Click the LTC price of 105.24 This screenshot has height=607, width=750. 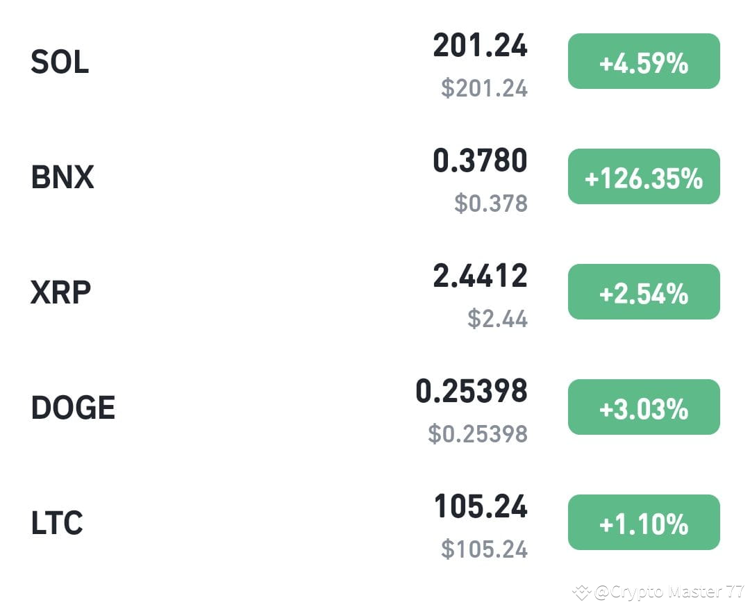[x=480, y=508]
